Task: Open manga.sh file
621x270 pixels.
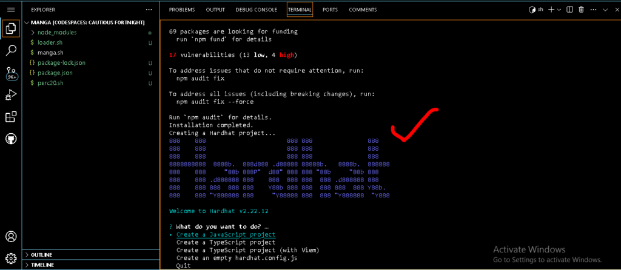Action: tap(91, 53)
